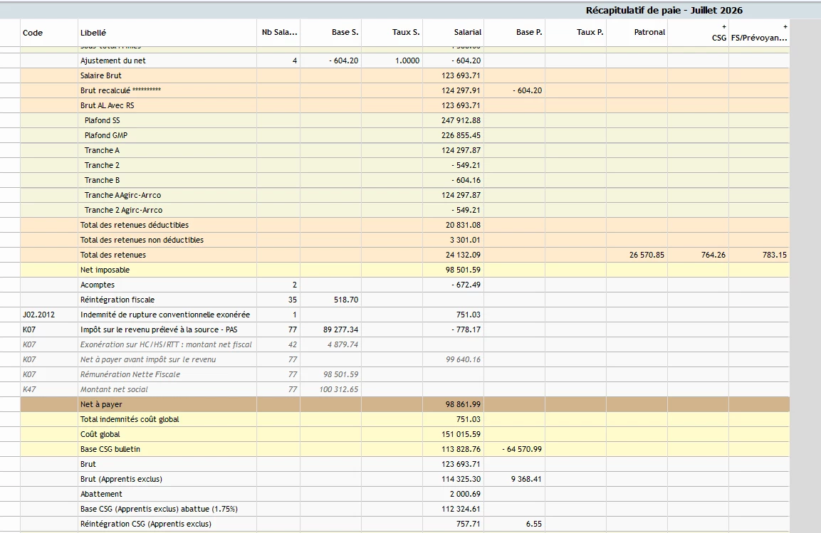Screen dimensions: 821x533
Task: Click the Abattement row label
Action: [x=101, y=495]
